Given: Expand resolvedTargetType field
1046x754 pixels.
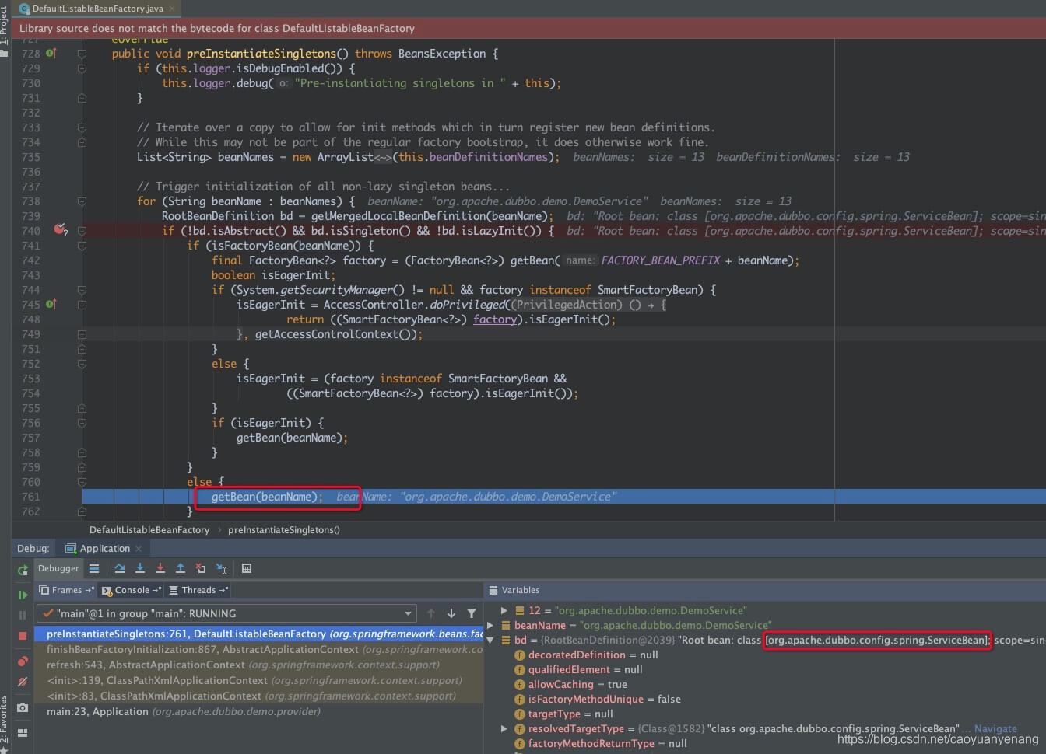Looking at the screenshot, I should click(x=504, y=728).
